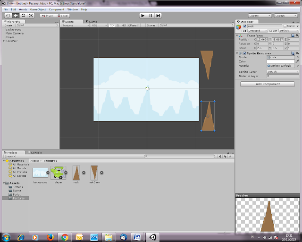The width and height of the screenshot is (302, 242).
Task: Open Transform component help
Action: click(x=293, y=35)
